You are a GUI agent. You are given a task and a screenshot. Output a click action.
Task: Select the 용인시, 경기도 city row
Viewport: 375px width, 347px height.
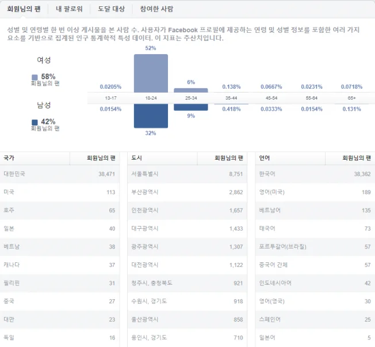pos(187,338)
